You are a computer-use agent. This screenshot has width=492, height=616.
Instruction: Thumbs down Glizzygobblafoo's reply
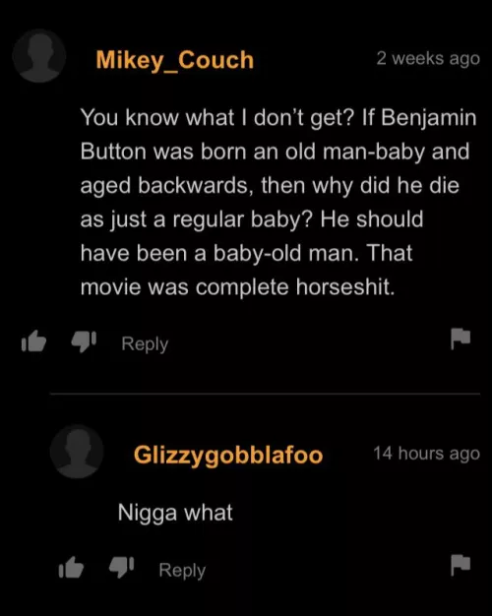pyautogui.click(x=121, y=568)
